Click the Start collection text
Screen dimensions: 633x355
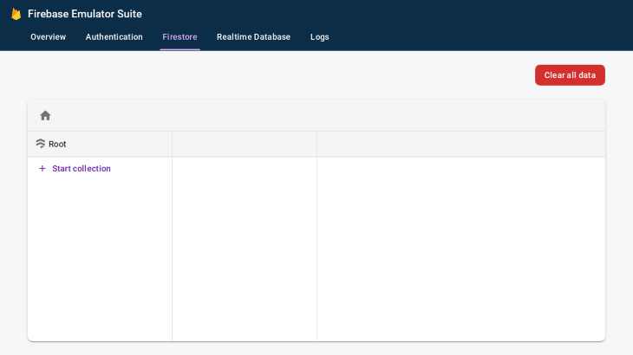[82, 169]
